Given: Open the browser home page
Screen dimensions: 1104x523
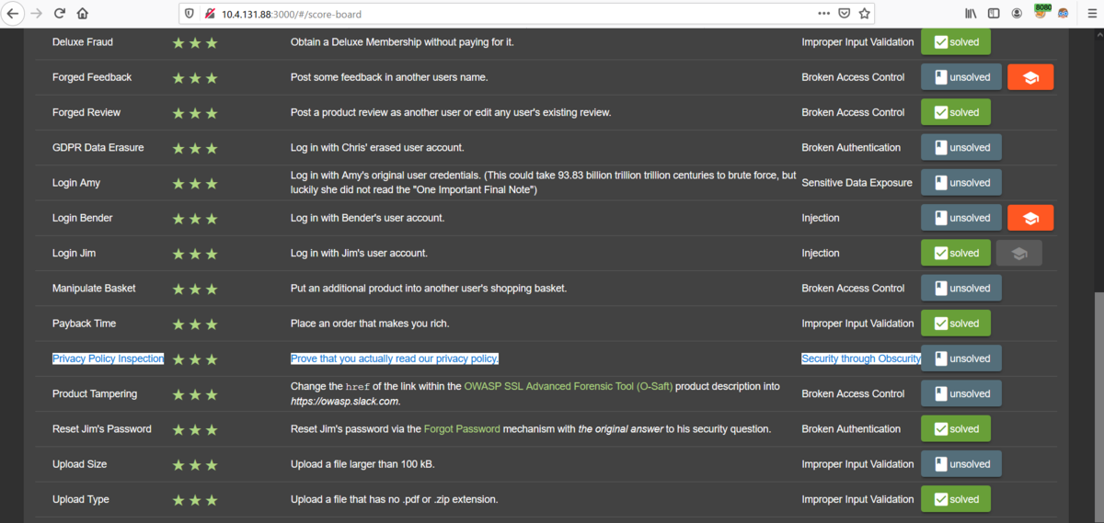Looking at the screenshot, I should click(83, 14).
